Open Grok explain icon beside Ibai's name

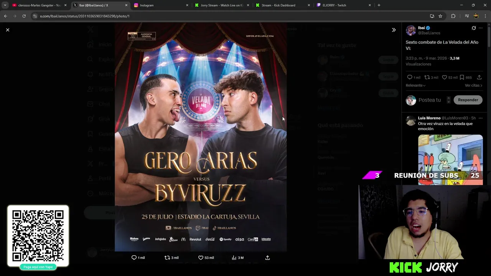(x=474, y=28)
